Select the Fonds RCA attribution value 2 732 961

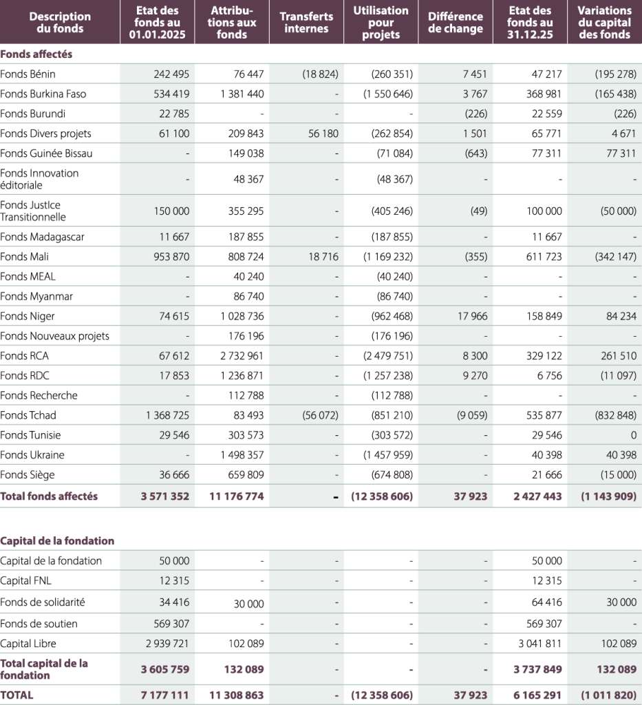pyautogui.click(x=242, y=356)
